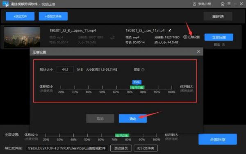Click the green recommended range marker in dialog
The image size is (246, 154).
[x=137, y=87]
